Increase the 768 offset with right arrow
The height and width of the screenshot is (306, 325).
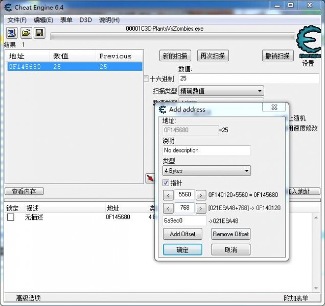tap(201, 209)
